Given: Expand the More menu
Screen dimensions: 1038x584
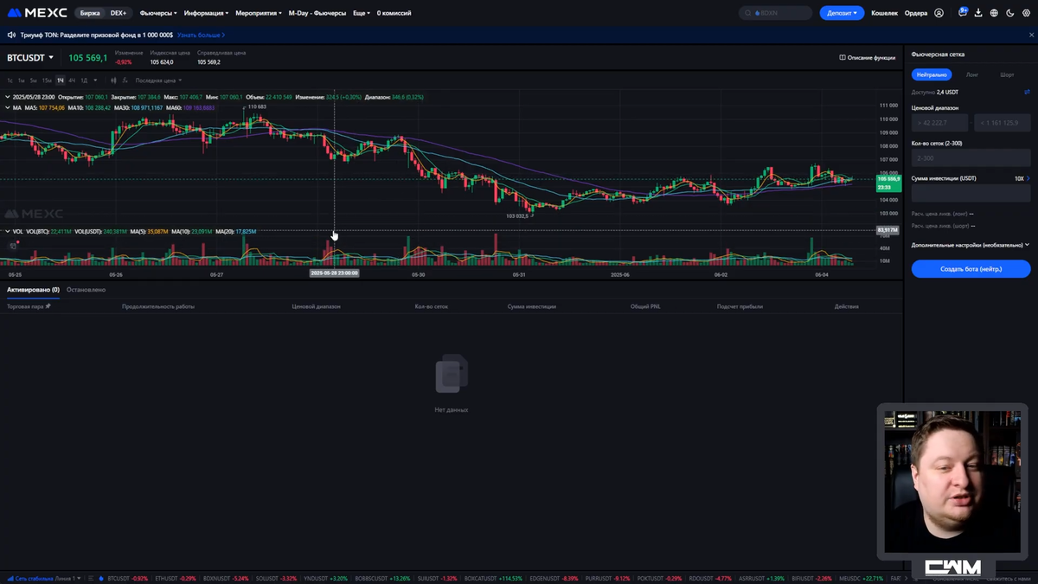Looking at the screenshot, I should pos(362,13).
